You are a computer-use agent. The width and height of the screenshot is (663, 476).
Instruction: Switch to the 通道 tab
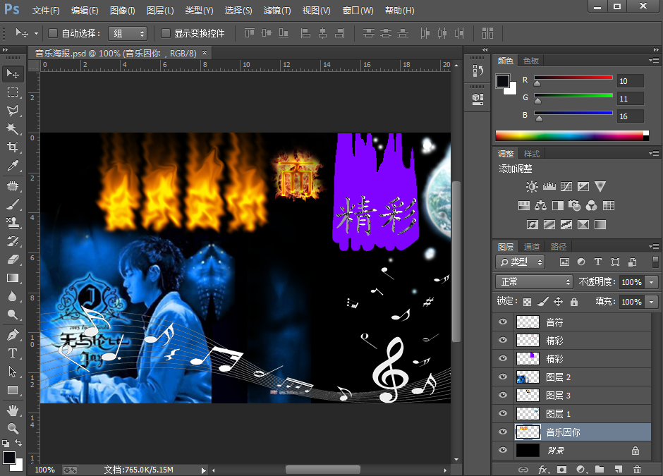tap(532, 247)
